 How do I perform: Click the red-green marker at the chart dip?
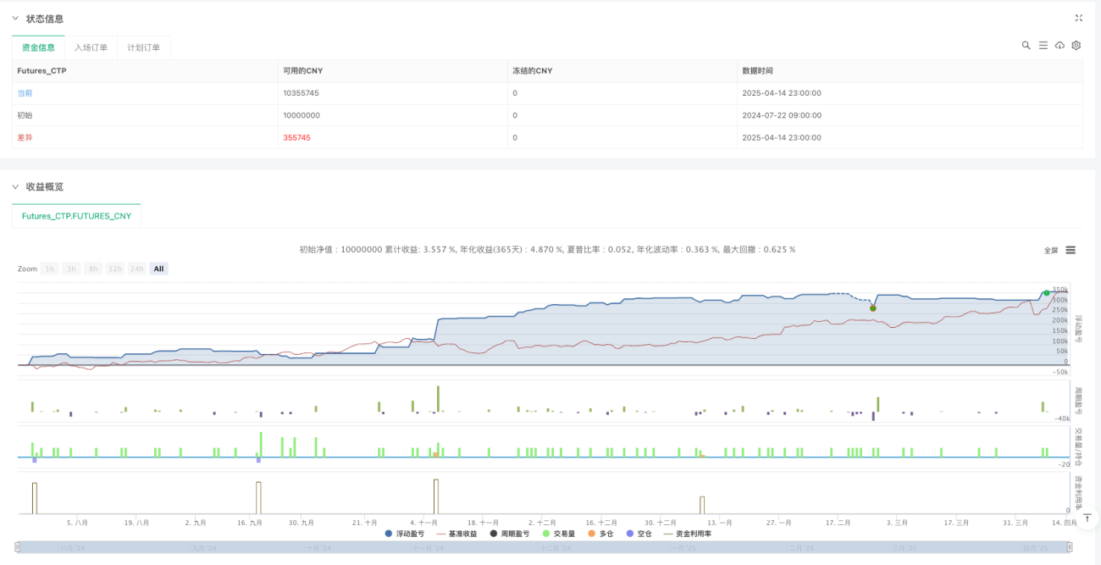click(873, 308)
